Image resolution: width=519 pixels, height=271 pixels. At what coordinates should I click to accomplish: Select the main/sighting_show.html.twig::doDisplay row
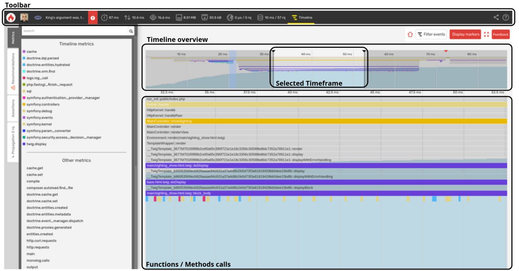pyautogui.click(x=326, y=165)
